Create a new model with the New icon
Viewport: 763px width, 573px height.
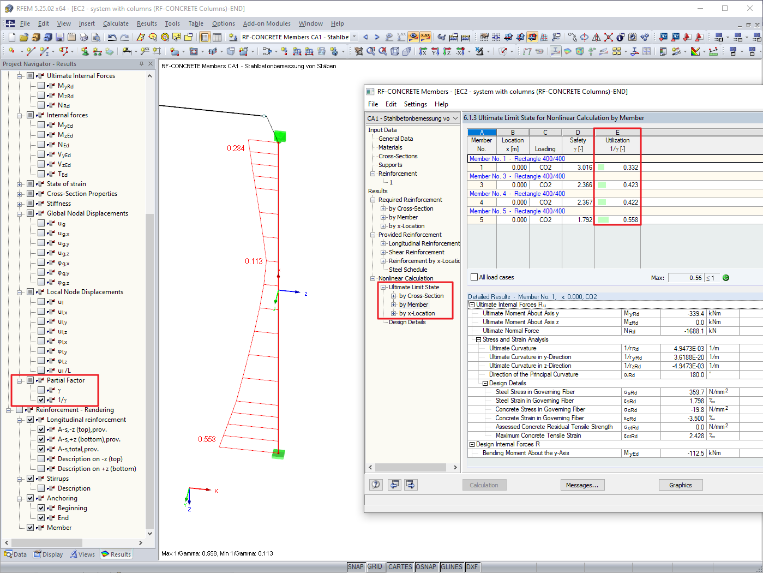coord(11,37)
